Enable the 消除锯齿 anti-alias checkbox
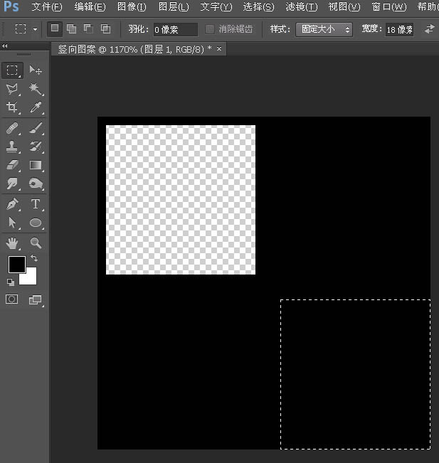Viewport: 439px width, 463px height. [x=210, y=30]
